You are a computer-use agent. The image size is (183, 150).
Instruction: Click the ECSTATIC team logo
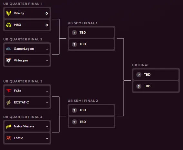click(9, 102)
